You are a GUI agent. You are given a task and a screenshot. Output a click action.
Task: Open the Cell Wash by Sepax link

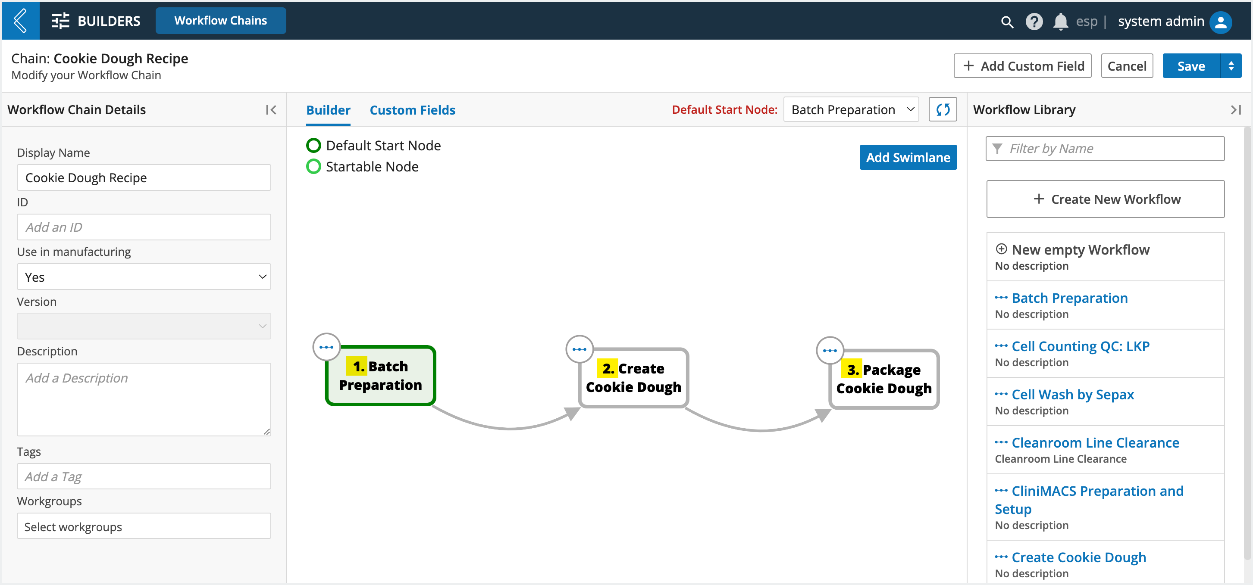tap(1072, 395)
